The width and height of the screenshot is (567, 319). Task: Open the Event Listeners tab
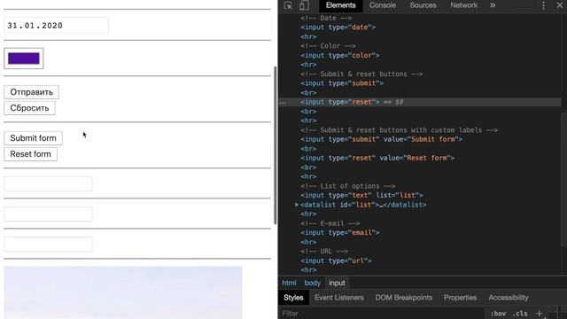338,298
